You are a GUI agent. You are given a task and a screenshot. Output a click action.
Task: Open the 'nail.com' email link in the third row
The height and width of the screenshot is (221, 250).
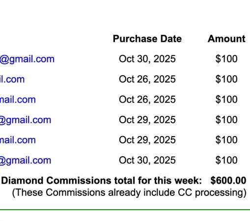tap(18, 100)
